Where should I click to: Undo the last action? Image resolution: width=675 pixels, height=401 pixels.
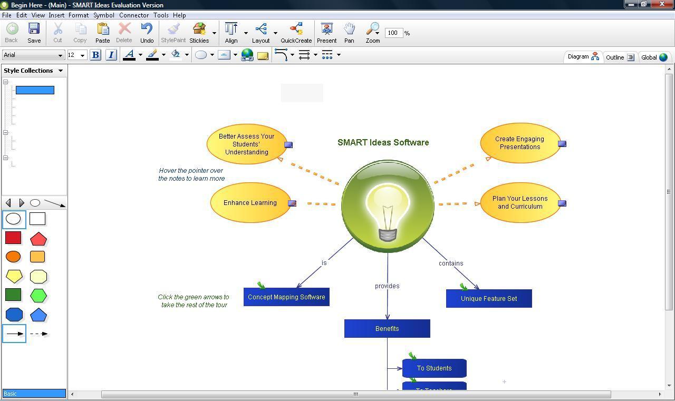point(147,33)
